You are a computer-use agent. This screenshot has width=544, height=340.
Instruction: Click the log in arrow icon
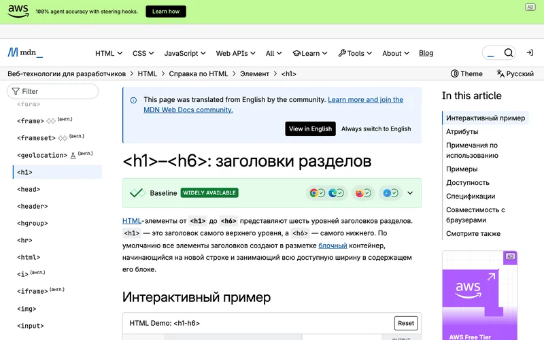click(x=530, y=53)
